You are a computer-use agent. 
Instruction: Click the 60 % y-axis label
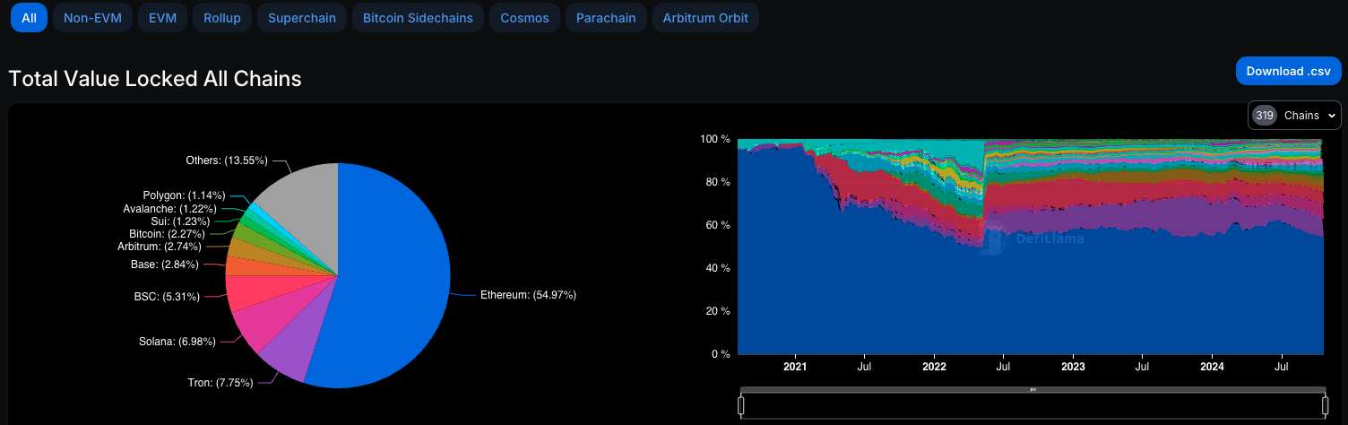(x=718, y=225)
